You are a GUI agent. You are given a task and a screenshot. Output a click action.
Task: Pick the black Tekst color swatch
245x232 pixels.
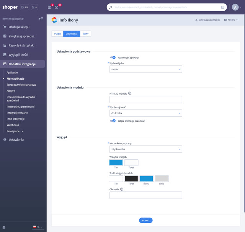click(x=131, y=179)
